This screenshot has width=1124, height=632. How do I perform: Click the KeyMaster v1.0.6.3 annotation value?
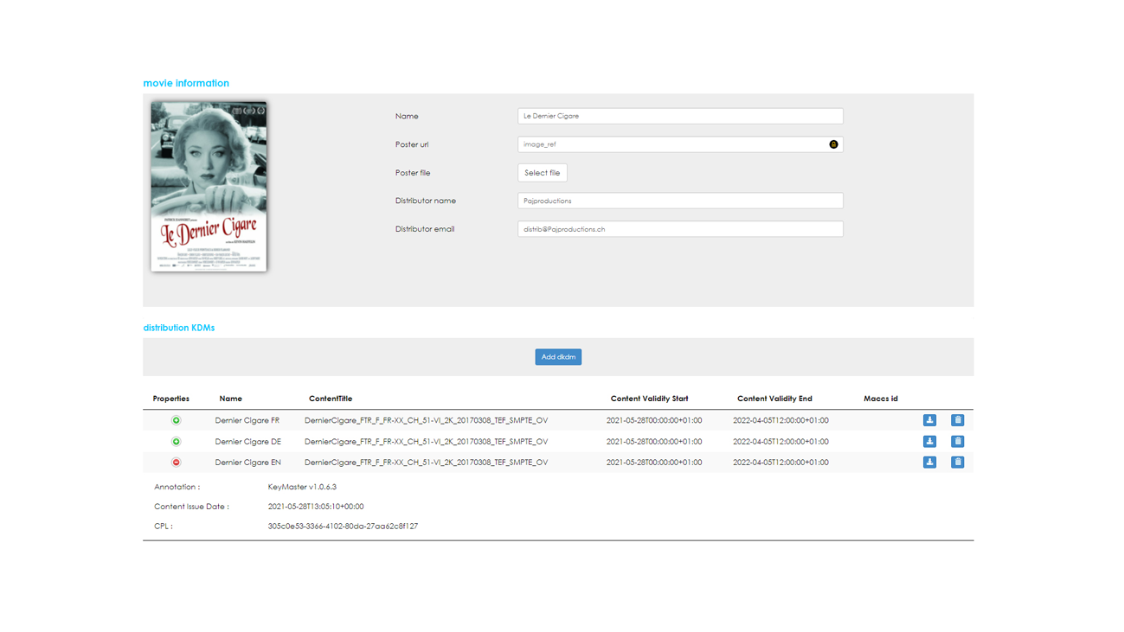302,487
